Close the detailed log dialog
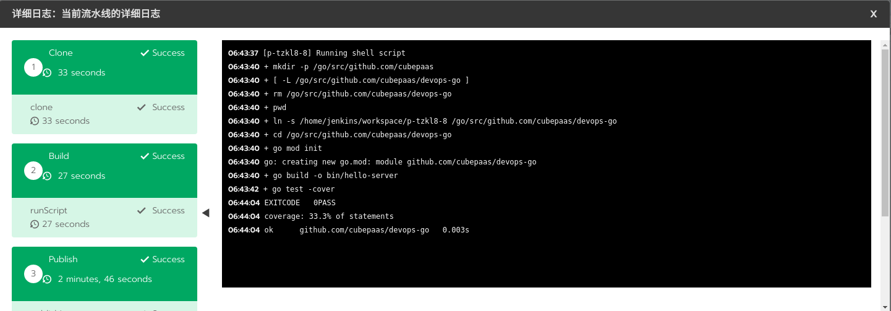This screenshot has height=311, width=891. [874, 14]
